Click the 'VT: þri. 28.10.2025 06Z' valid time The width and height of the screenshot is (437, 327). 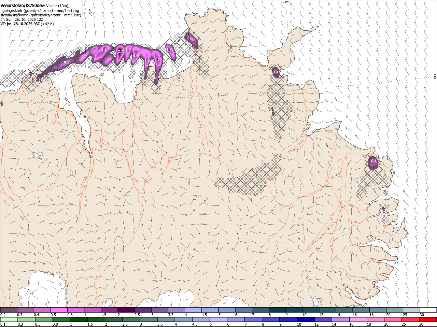click(x=20, y=24)
